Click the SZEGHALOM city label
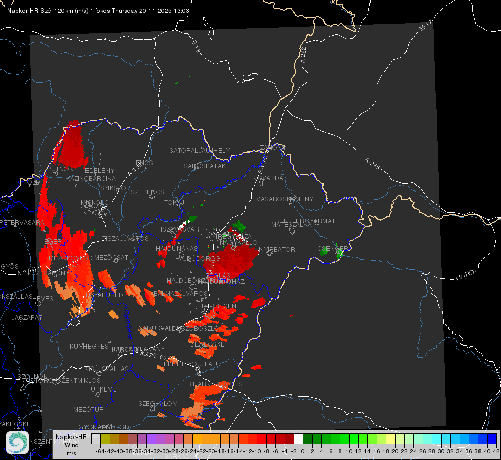The height and width of the screenshot is (460, 501). pos(158,403)
